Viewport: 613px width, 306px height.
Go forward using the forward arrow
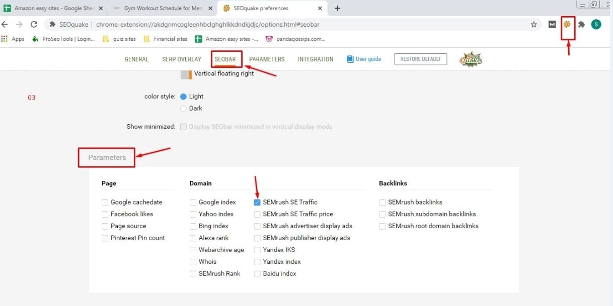tap(19, 24)
